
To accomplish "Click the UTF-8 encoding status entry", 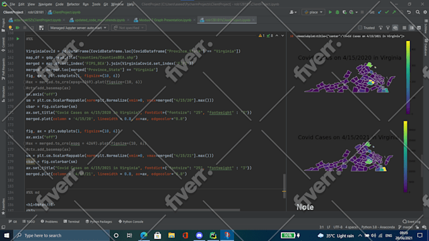I will click(x=338, y=227).
